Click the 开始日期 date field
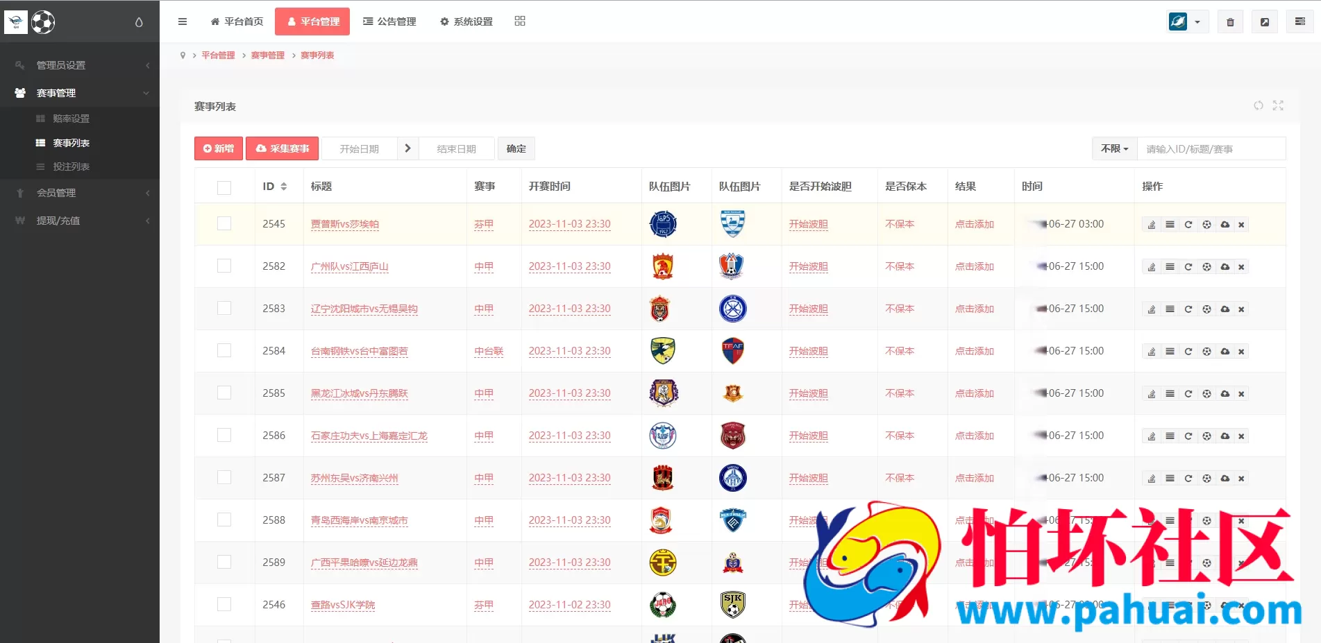The height and width of the screenshot is (643, 1321). point(360,148)
